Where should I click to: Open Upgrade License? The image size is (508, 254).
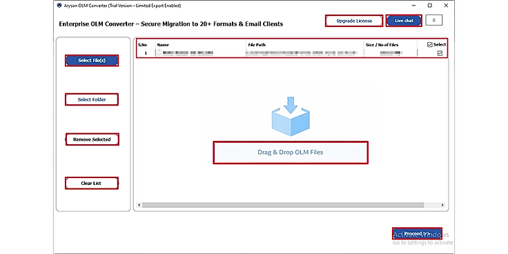[x=354, y=21]
